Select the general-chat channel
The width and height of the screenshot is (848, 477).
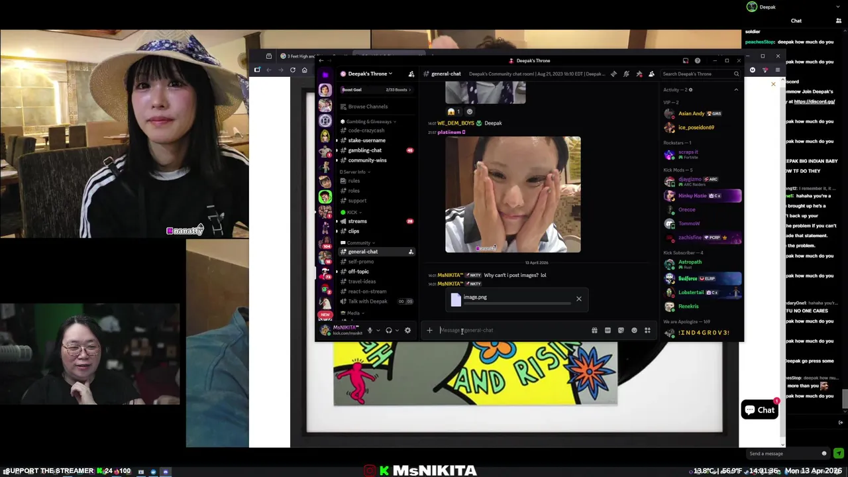376,252
